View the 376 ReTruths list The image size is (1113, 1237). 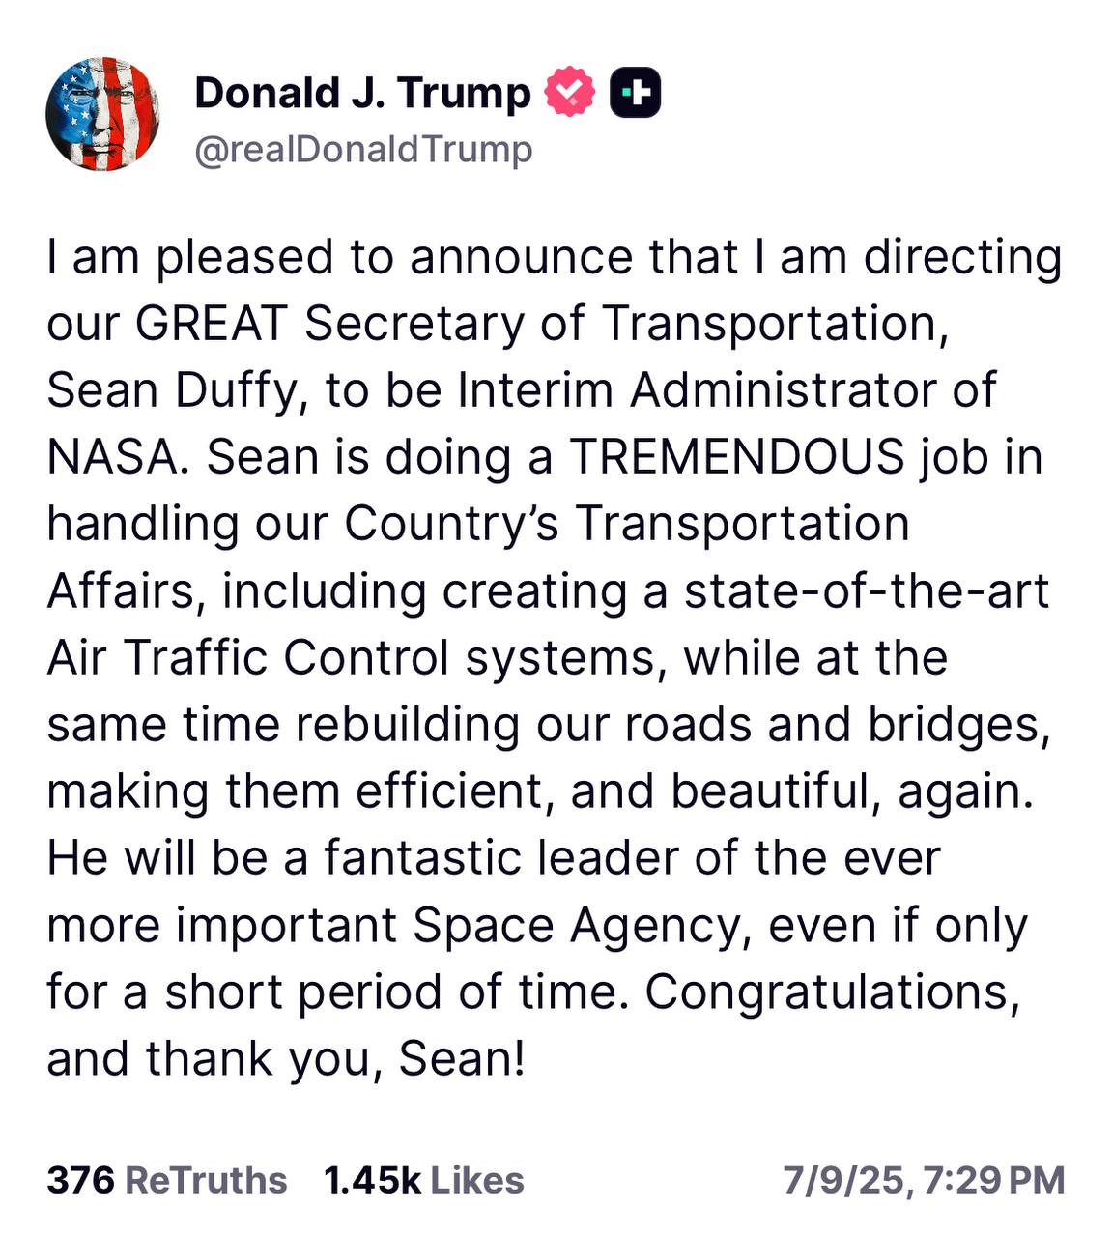pos(167,1180)
